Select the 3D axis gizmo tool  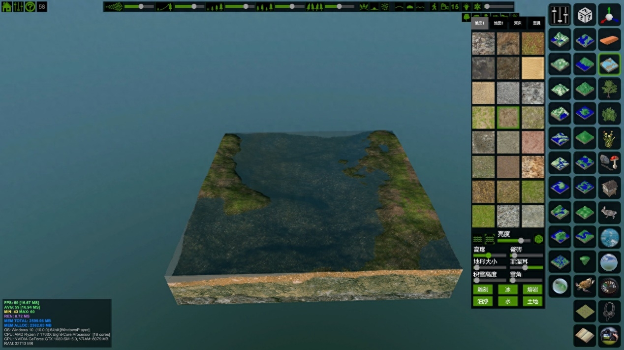click(x=609, y=15)
